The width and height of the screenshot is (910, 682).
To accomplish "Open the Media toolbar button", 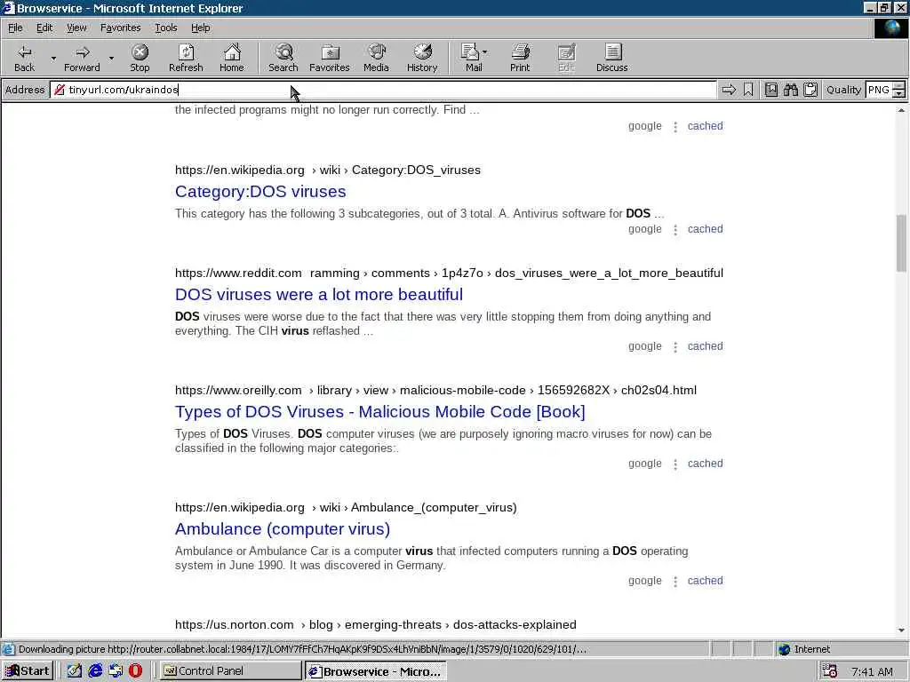I will coord(376,58).
